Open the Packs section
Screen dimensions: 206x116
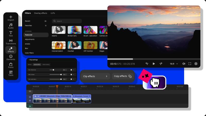click(11, 65)
